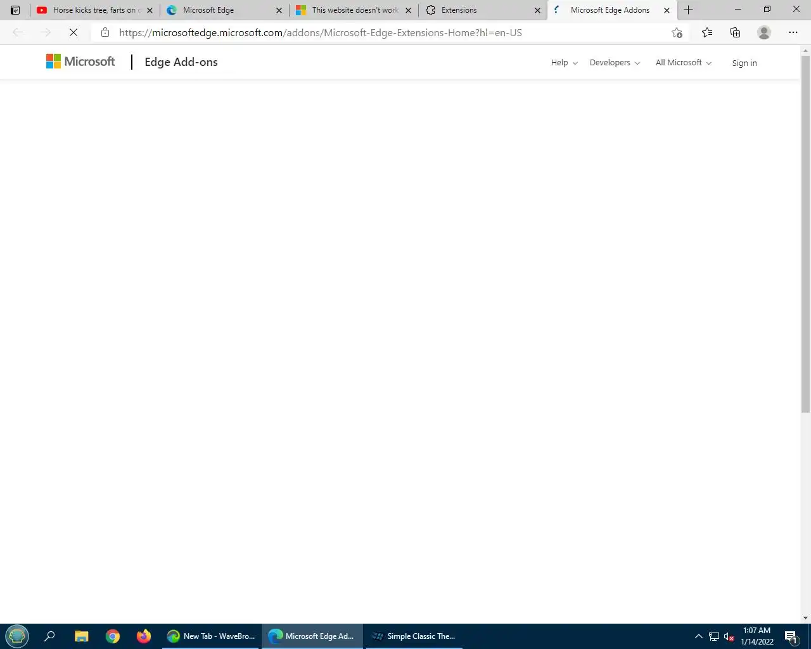811x649 pixels.
Task: Click Sign in link
Action: click(744, 63)
